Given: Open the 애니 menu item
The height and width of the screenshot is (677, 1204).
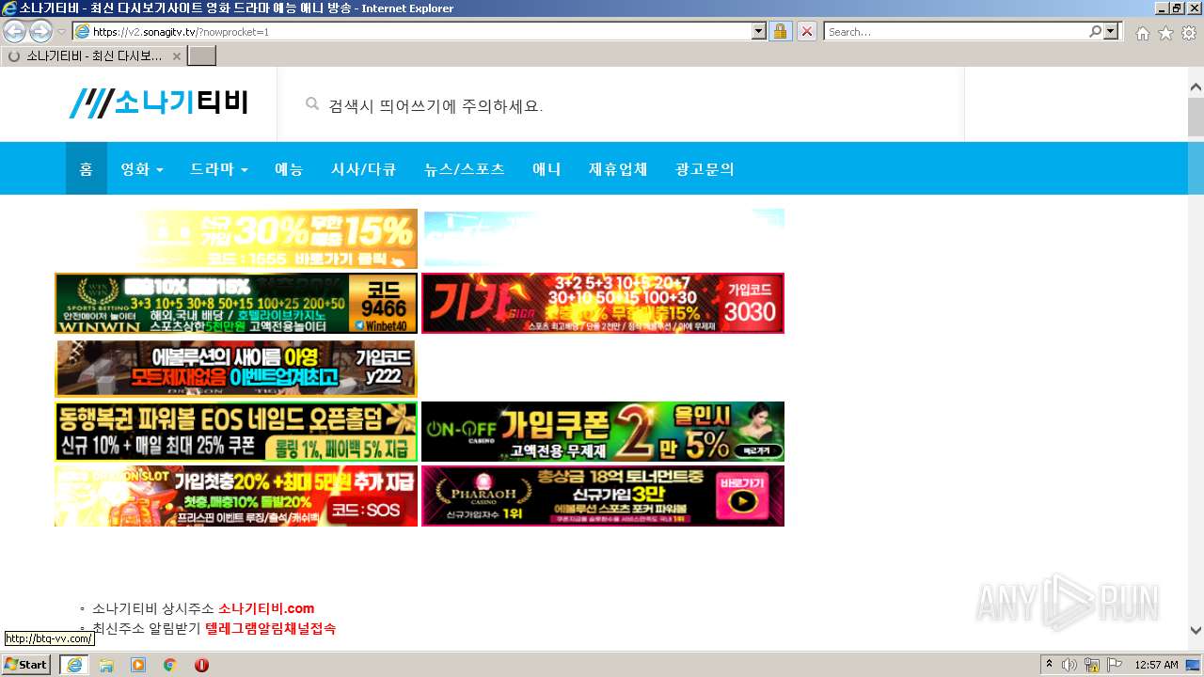Looking at the screenshot, I should (x=547, y=169).
